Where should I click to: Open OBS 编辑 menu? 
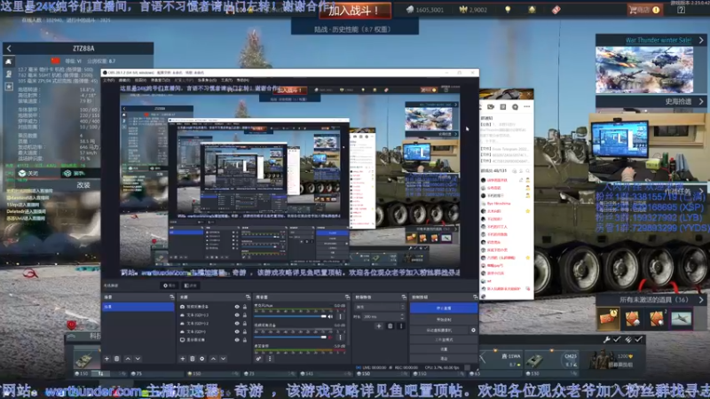pyautogui.click(x=124, y=80)
